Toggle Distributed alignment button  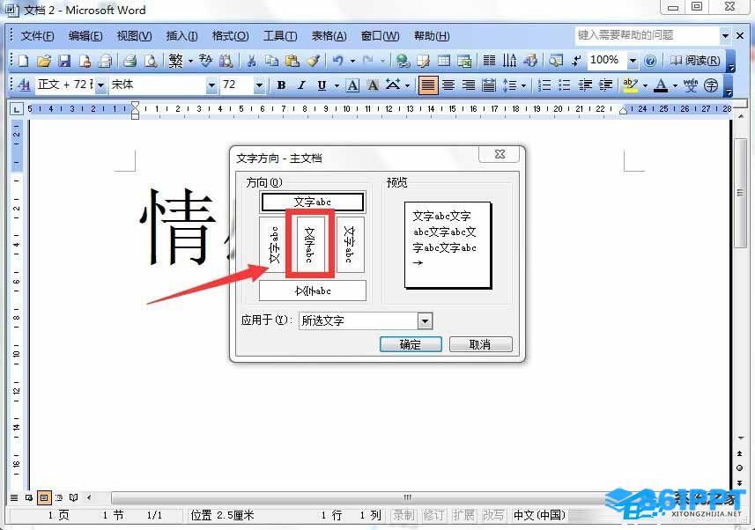coord(489,85)
